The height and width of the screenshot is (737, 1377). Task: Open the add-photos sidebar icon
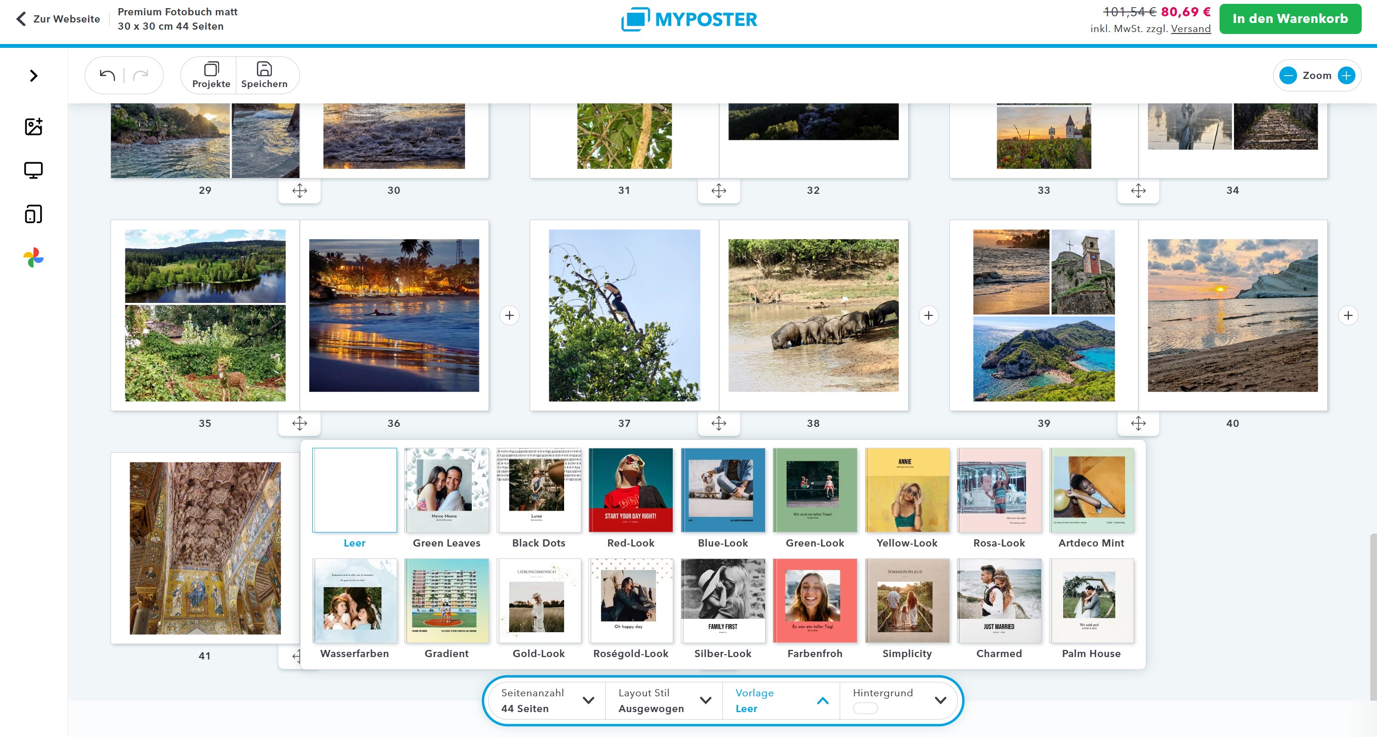[x=33, y=127]
